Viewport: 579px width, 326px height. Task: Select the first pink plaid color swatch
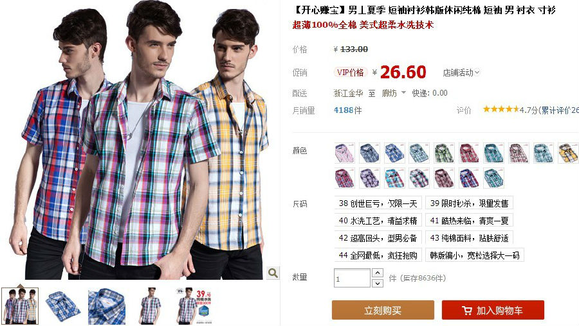click(345, 153)
